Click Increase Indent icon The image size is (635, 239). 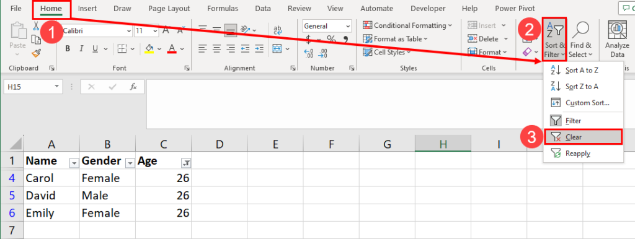(x=259, y=49)
